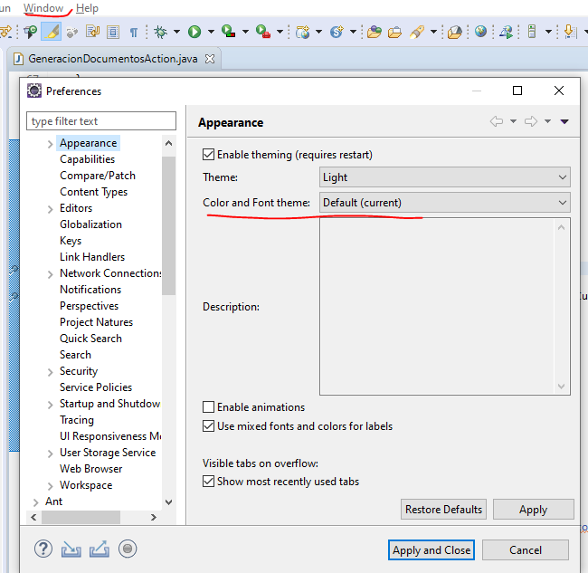Click the Run External Tools toolbox icon
The image size is (588, 573).
point(263,31)
